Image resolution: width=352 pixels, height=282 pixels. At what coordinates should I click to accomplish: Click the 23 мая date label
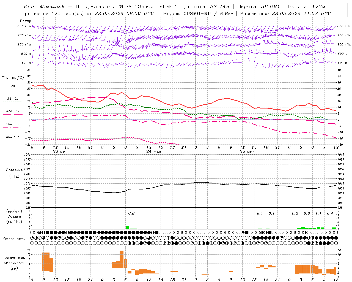pyautogui.click(x=60, y=151)
